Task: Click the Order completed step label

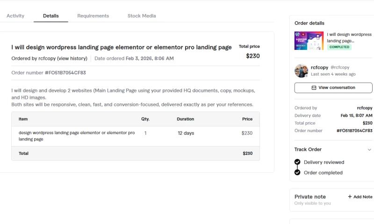Action: point(323,173)
